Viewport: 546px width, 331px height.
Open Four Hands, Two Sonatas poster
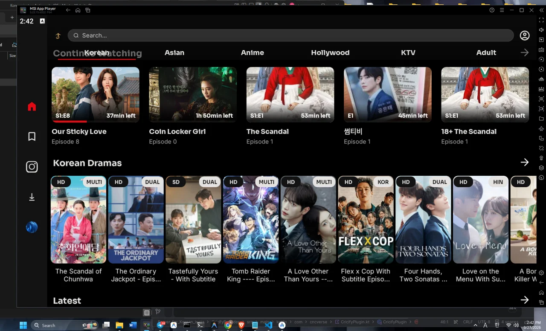point(424,220)
